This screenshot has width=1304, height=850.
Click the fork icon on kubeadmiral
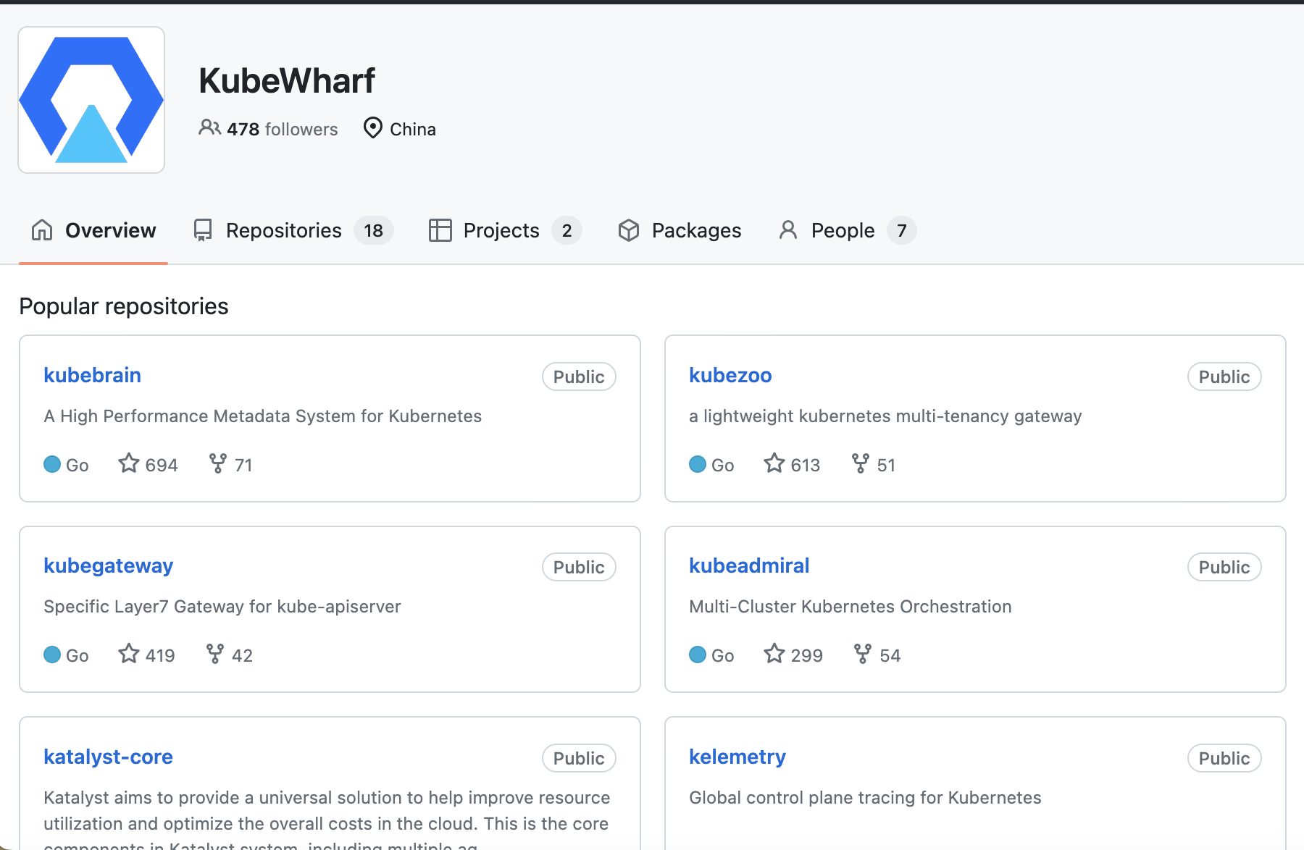click(x=862, y=654)
